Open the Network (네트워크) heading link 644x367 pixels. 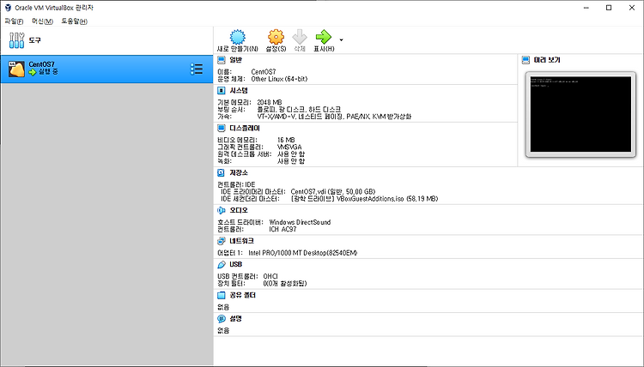point(241,241)
